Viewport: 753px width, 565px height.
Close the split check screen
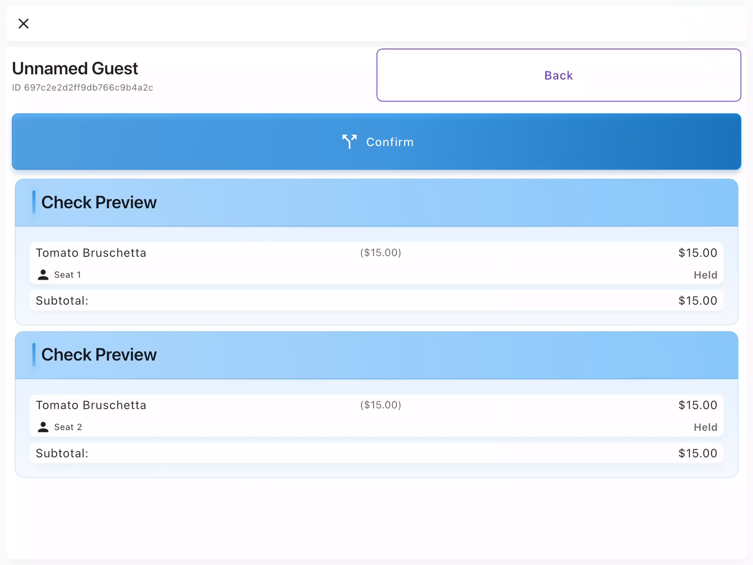[24, 24]
